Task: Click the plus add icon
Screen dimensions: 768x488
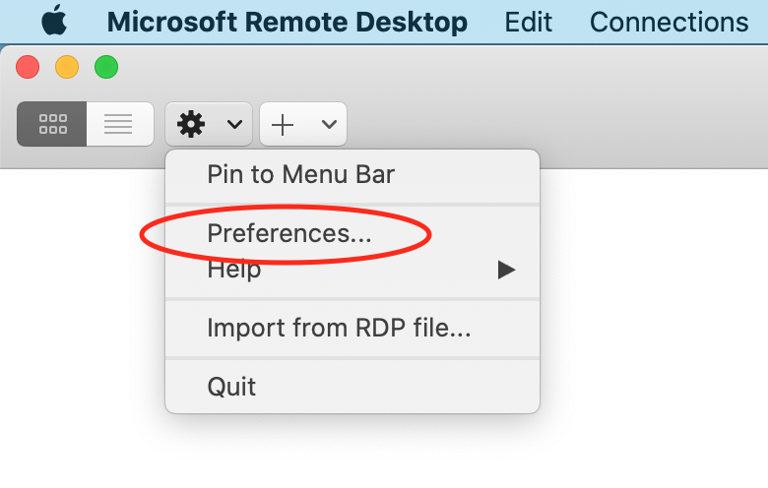Action: [x=284, y=124]
